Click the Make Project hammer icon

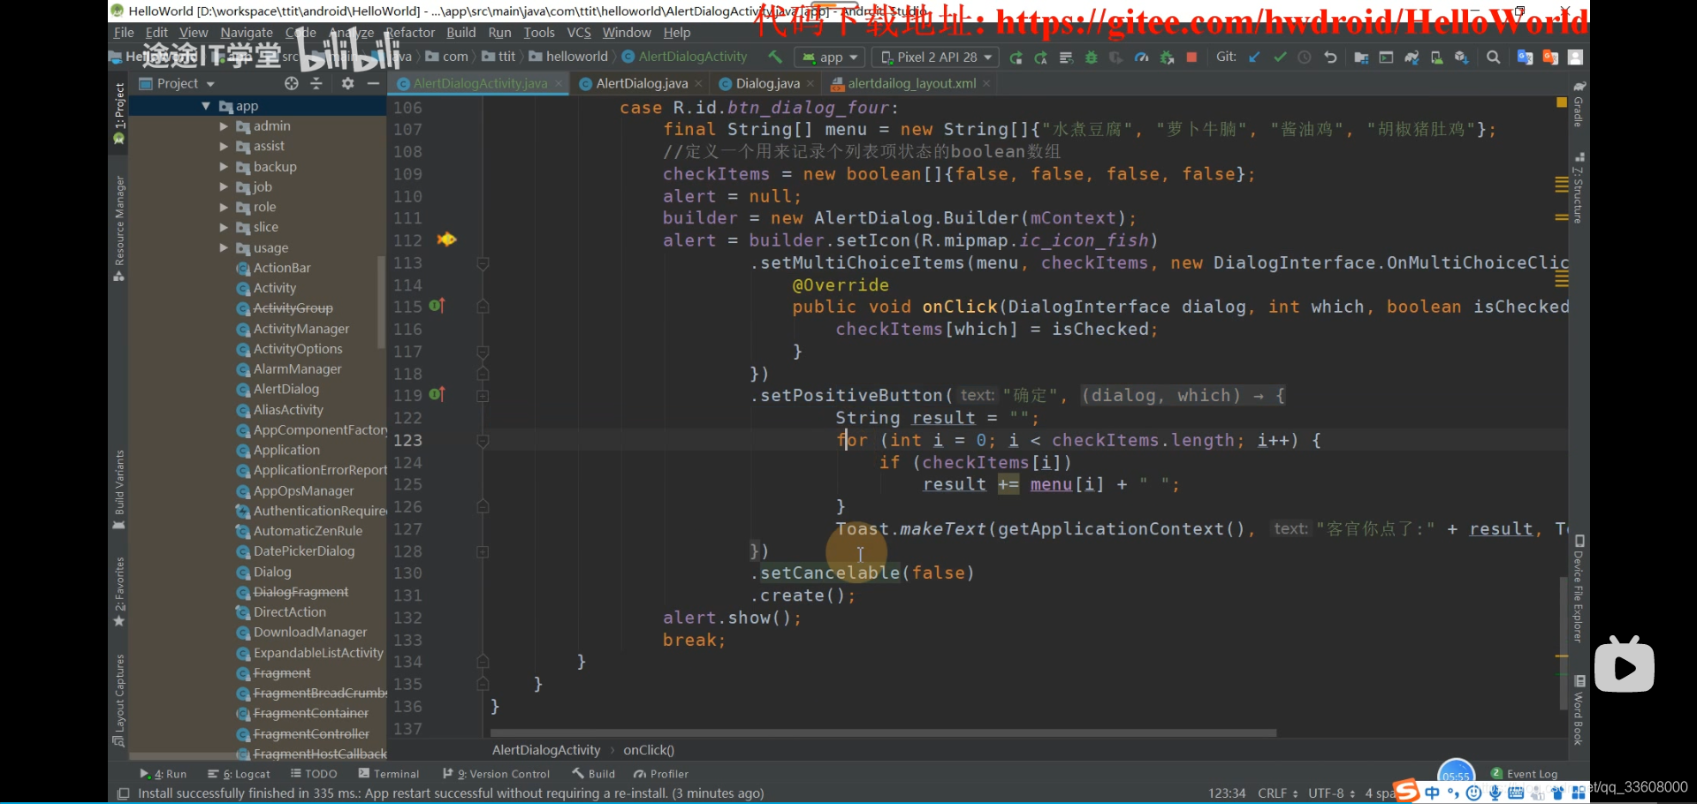point(775,57)
